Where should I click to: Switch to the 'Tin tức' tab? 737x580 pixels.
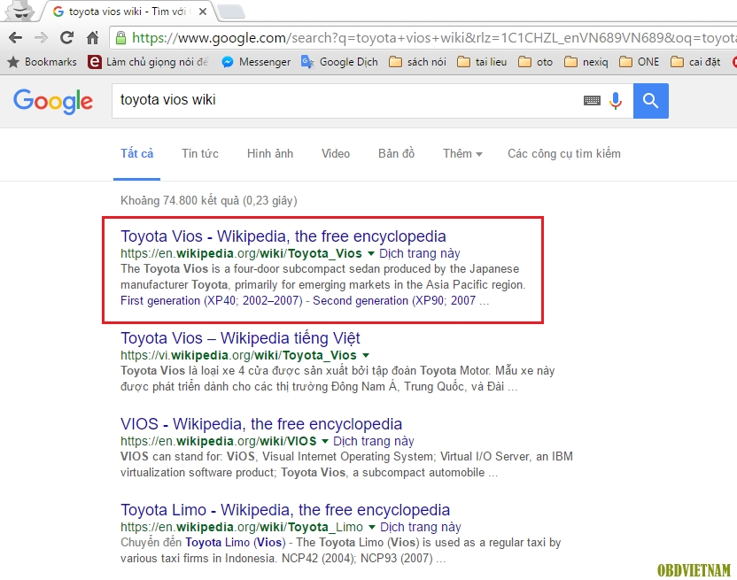point(200,154)
